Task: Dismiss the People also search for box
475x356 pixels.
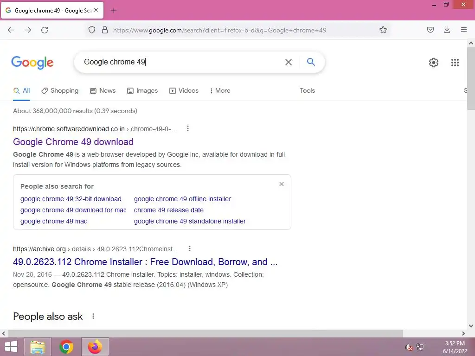Action: point(282,184)
